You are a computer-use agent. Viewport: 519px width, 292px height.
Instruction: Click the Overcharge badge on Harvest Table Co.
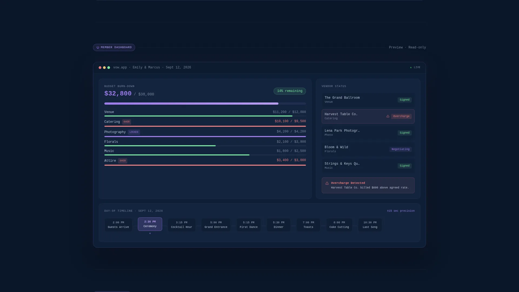pyautogui.click(x=401, y=116)
